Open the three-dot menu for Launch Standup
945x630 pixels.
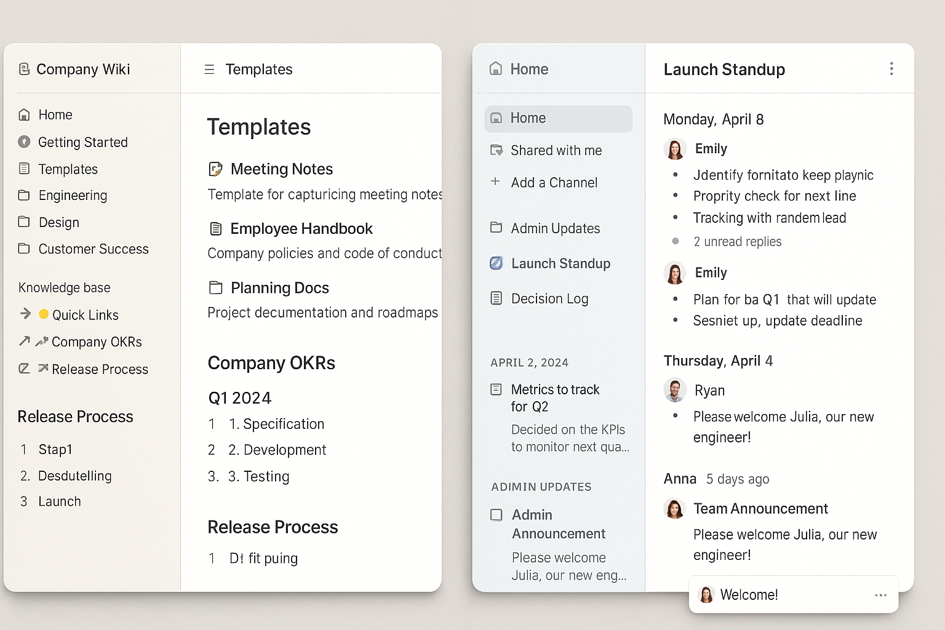coord(891,69)
